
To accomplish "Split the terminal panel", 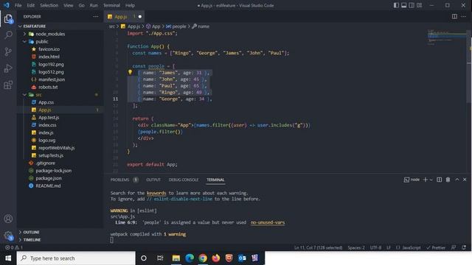I will pos(440,180).
